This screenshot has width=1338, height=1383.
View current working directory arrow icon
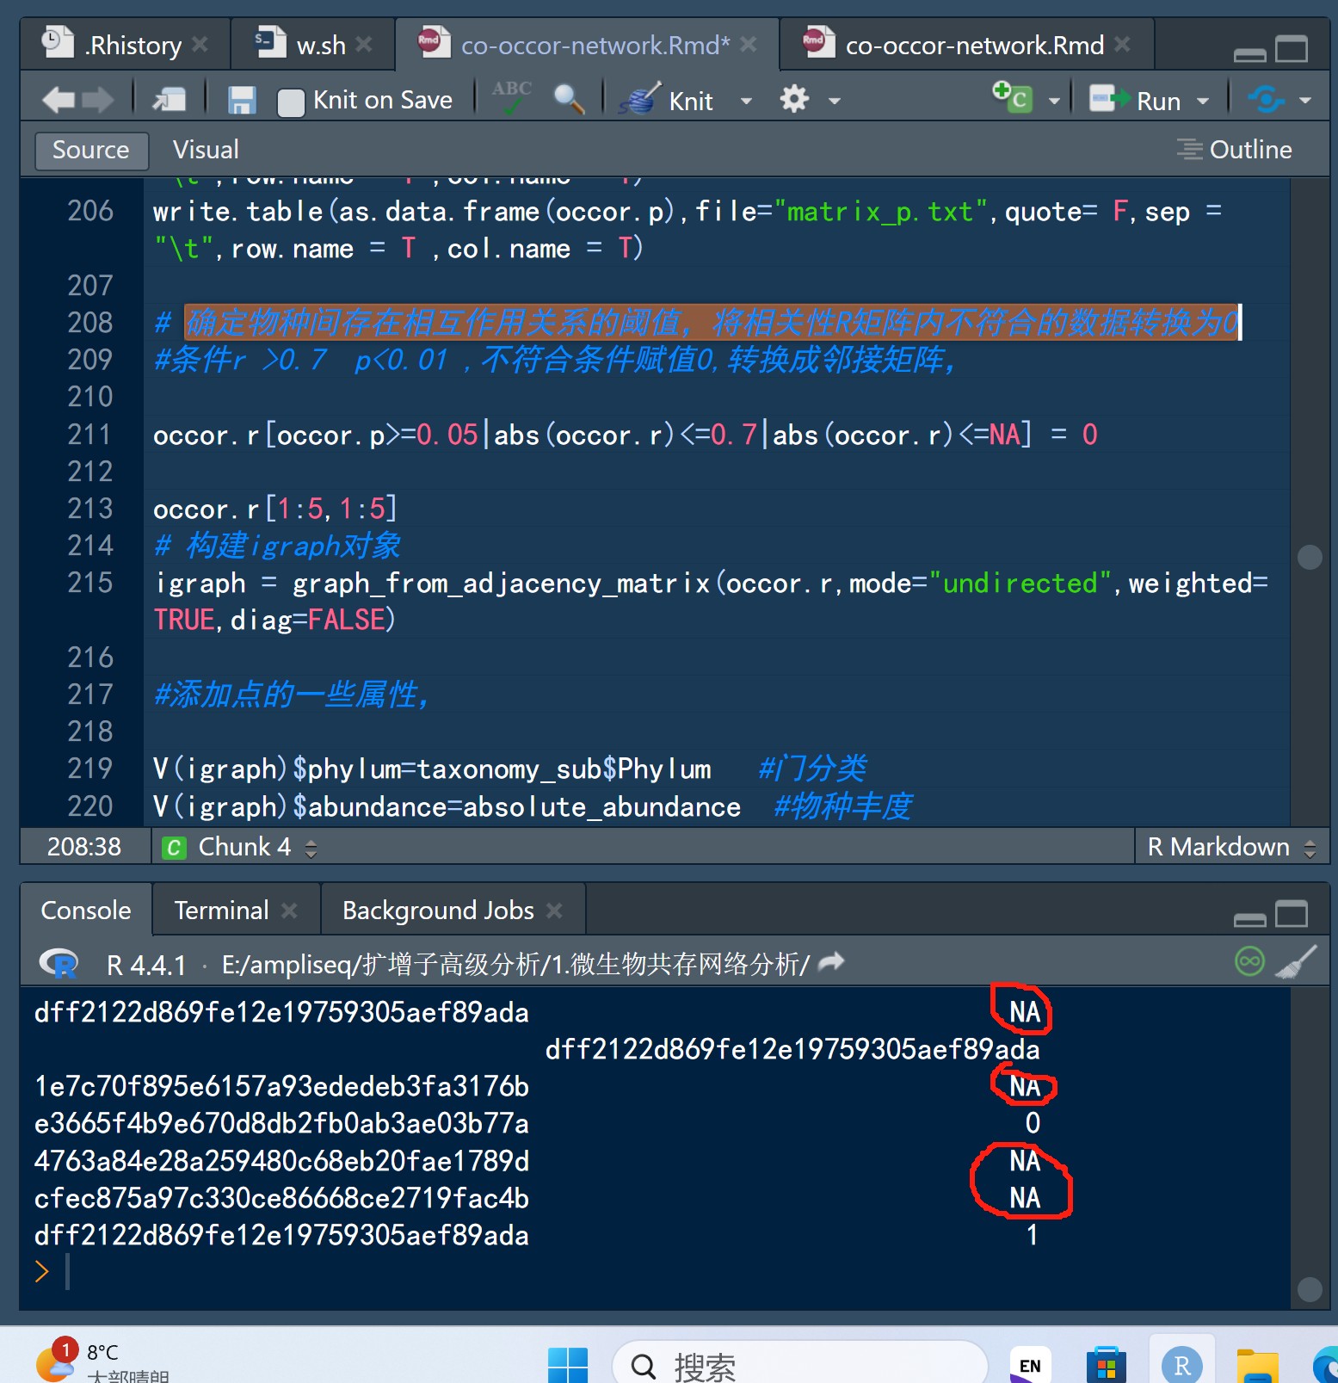click(x=831, y=962)
